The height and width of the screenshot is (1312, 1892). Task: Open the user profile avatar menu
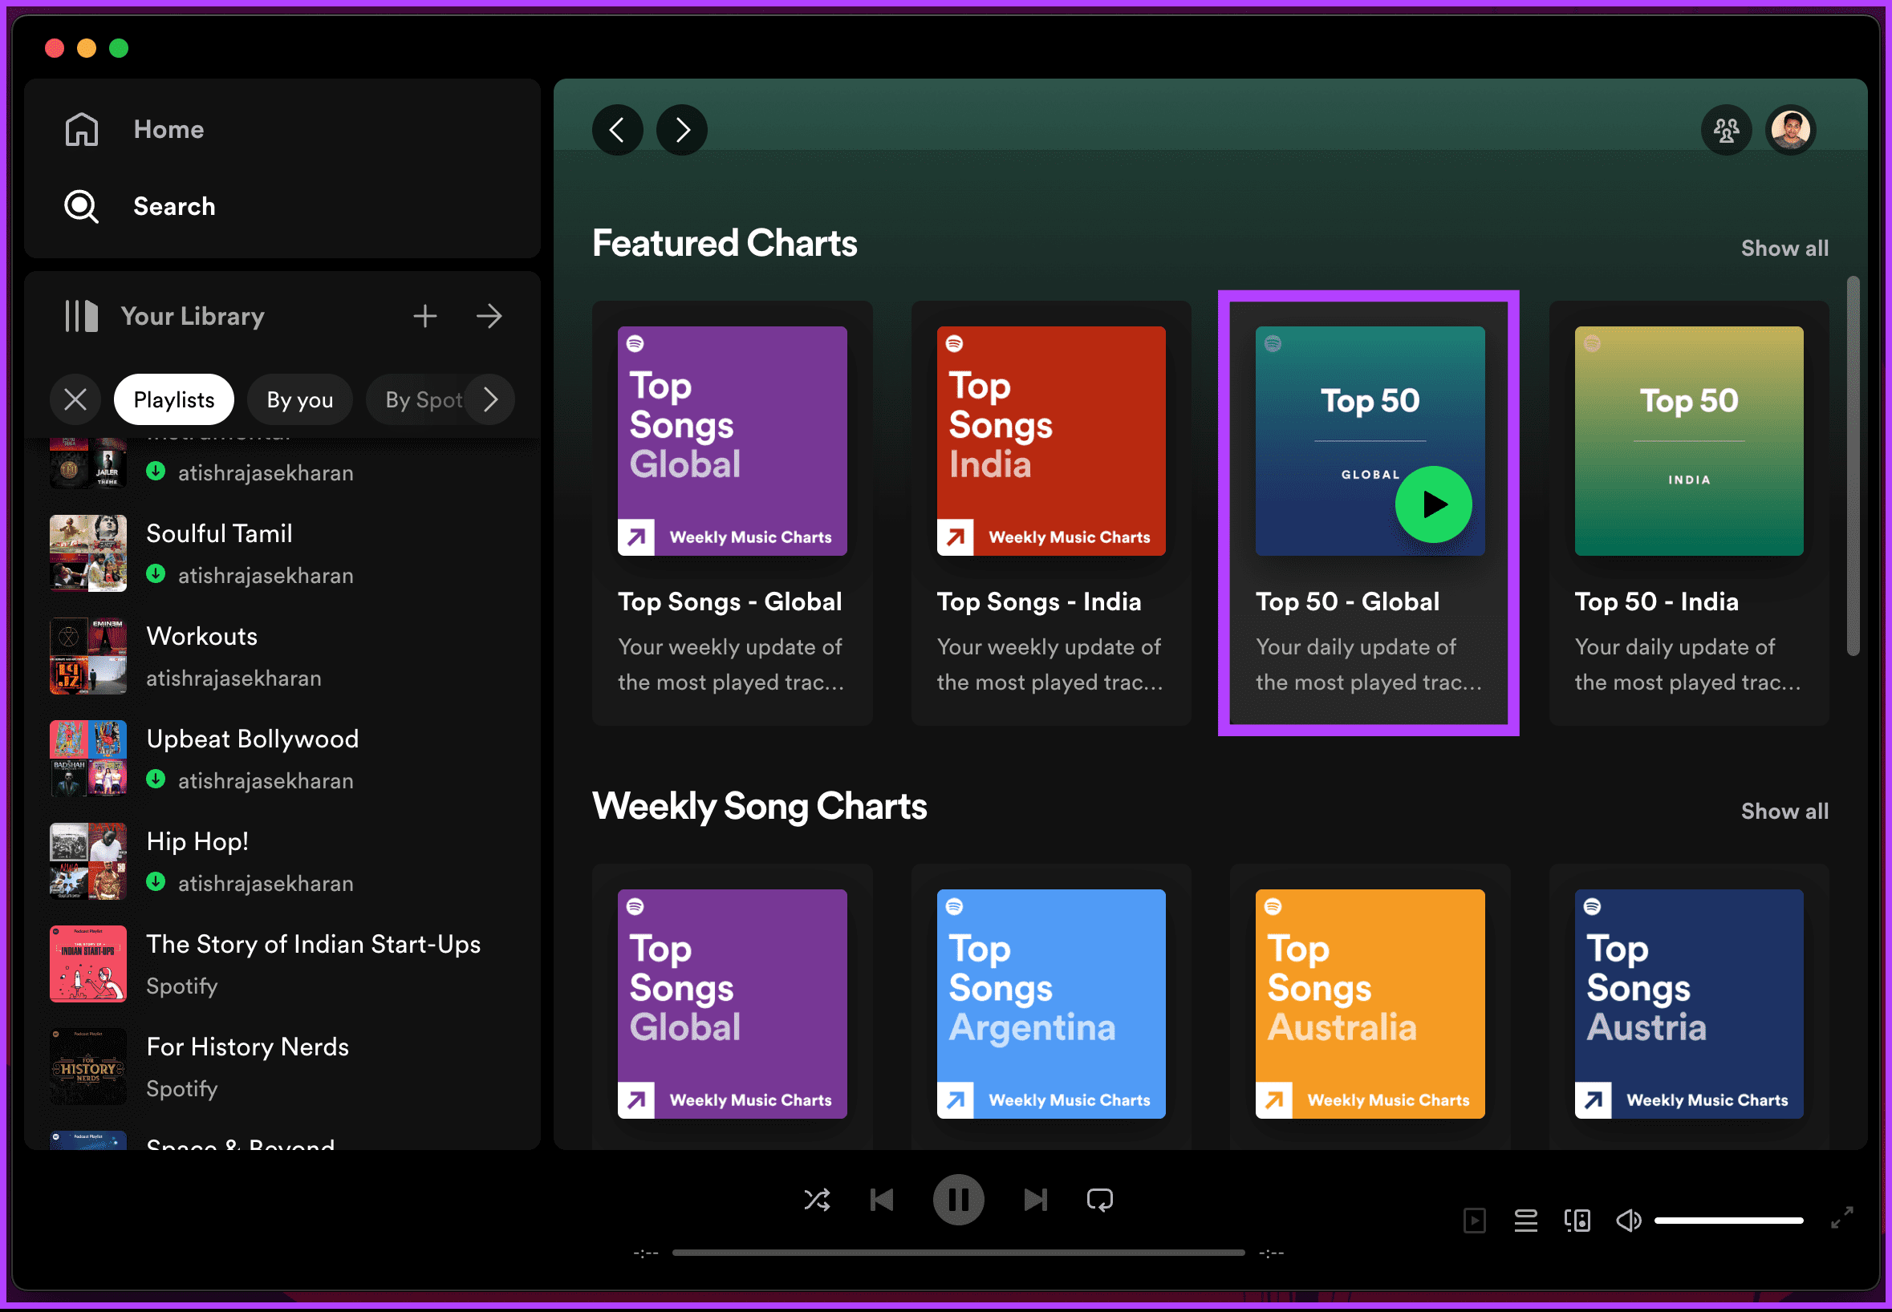1790,129
